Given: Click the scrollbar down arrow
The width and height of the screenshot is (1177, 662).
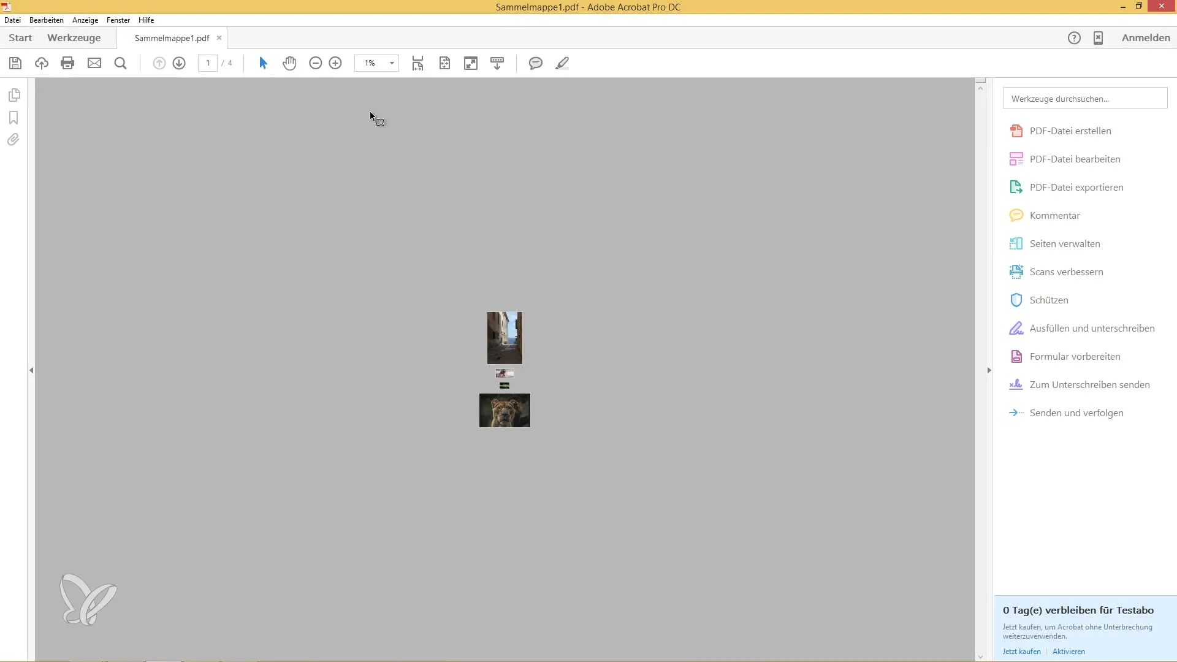Looking at the screenshot, I should (x=980, y=656).
